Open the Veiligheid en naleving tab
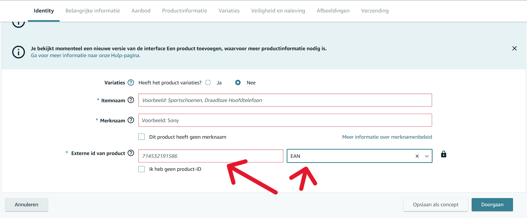 [x=278, y=11]
